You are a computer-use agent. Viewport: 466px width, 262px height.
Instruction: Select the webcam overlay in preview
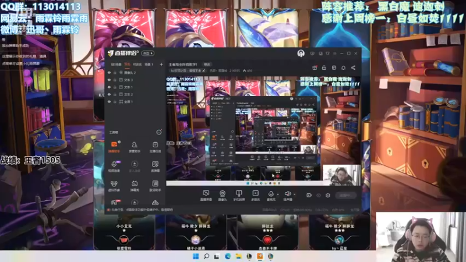341,175
